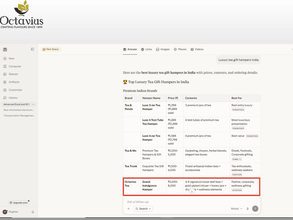Click the Upgrade plan button
Viewport: 293px width, 220px height.
point(19,203)
